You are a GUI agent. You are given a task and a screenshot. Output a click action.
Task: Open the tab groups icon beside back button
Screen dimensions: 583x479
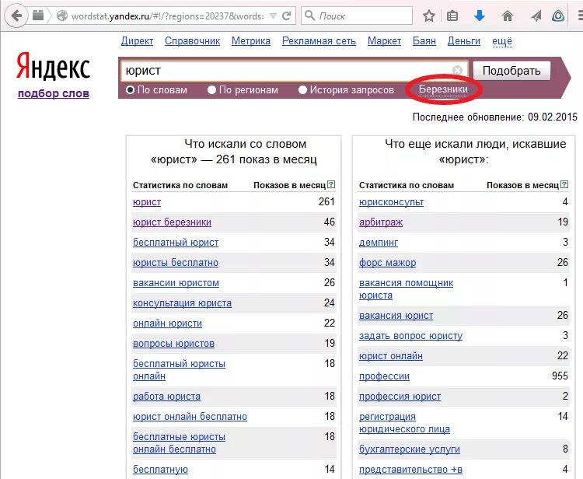point(38,16)
